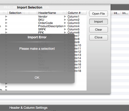Expand the Selection arrow in the SKU row
The width and height of the screenshot is (129, 111).
coord(6,20)
